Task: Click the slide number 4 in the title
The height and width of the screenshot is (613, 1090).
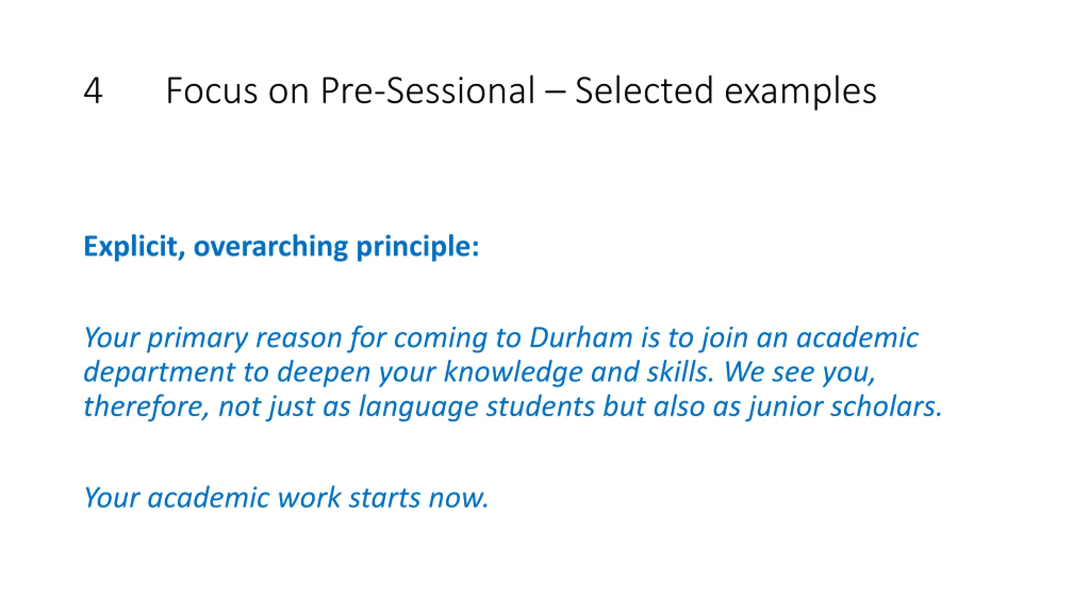Action: (93, 90)
